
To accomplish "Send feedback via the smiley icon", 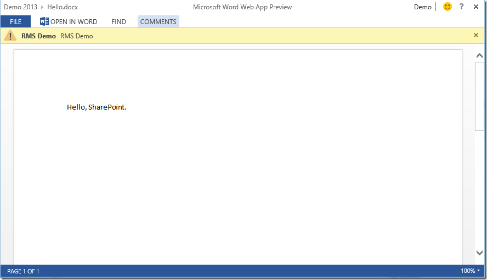I will point(448,7).
